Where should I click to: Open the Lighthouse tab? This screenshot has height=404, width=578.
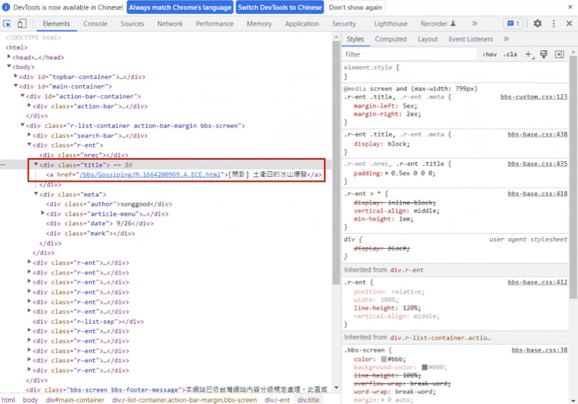[x=391, y=24]
